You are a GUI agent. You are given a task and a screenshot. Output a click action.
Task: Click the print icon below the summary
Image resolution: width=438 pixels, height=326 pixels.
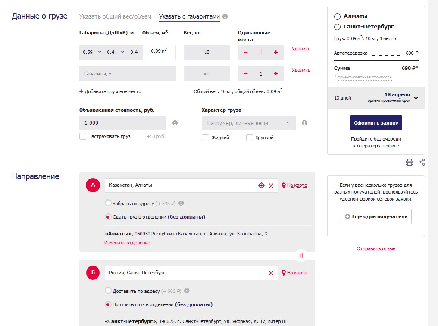click(x=409, y=163)
